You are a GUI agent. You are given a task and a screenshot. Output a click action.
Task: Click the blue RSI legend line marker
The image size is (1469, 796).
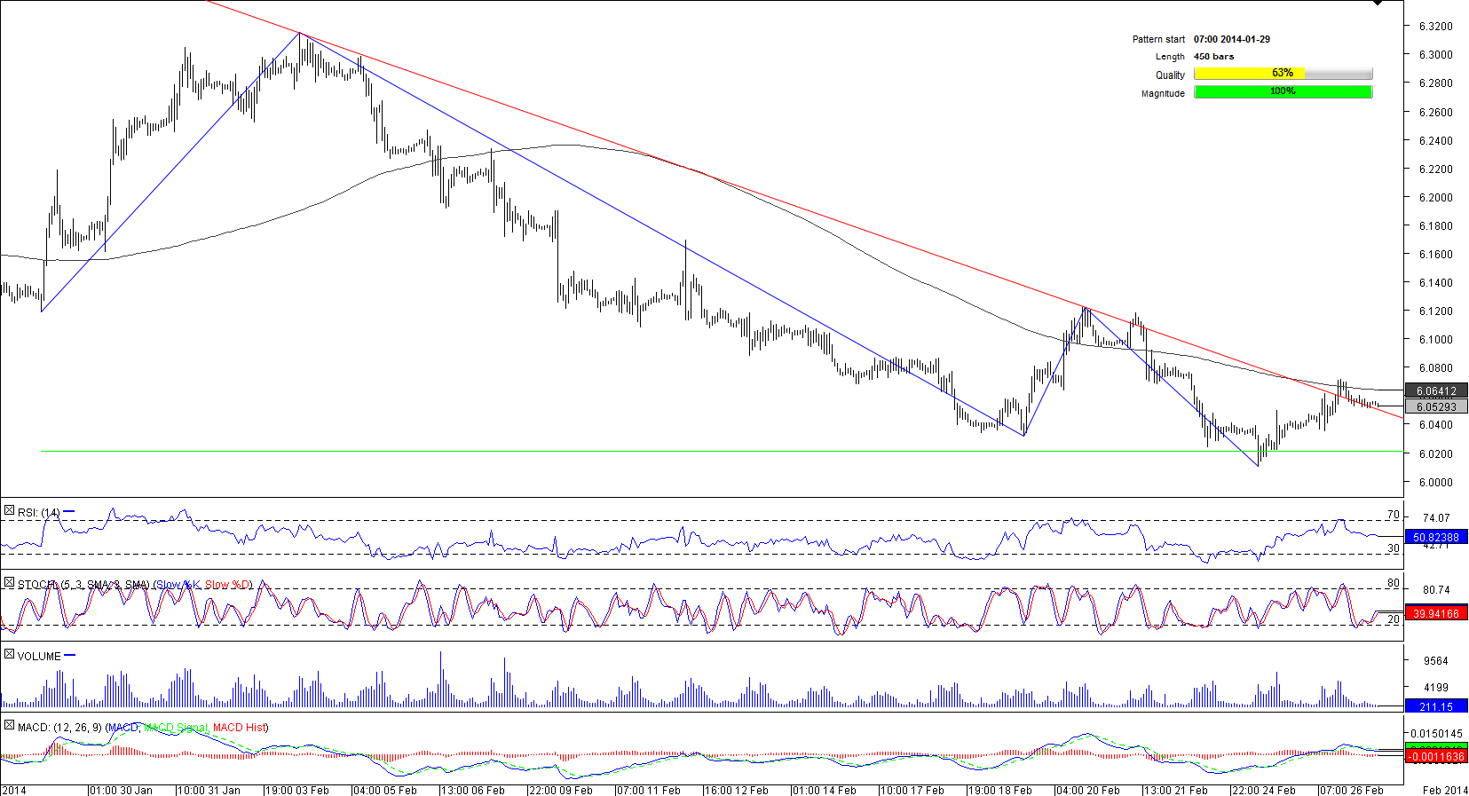click(x=69, y=512)
